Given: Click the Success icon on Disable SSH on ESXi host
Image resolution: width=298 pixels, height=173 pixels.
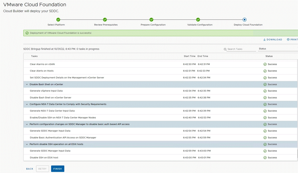Looking at the screenshot, I should pos(265,157).
